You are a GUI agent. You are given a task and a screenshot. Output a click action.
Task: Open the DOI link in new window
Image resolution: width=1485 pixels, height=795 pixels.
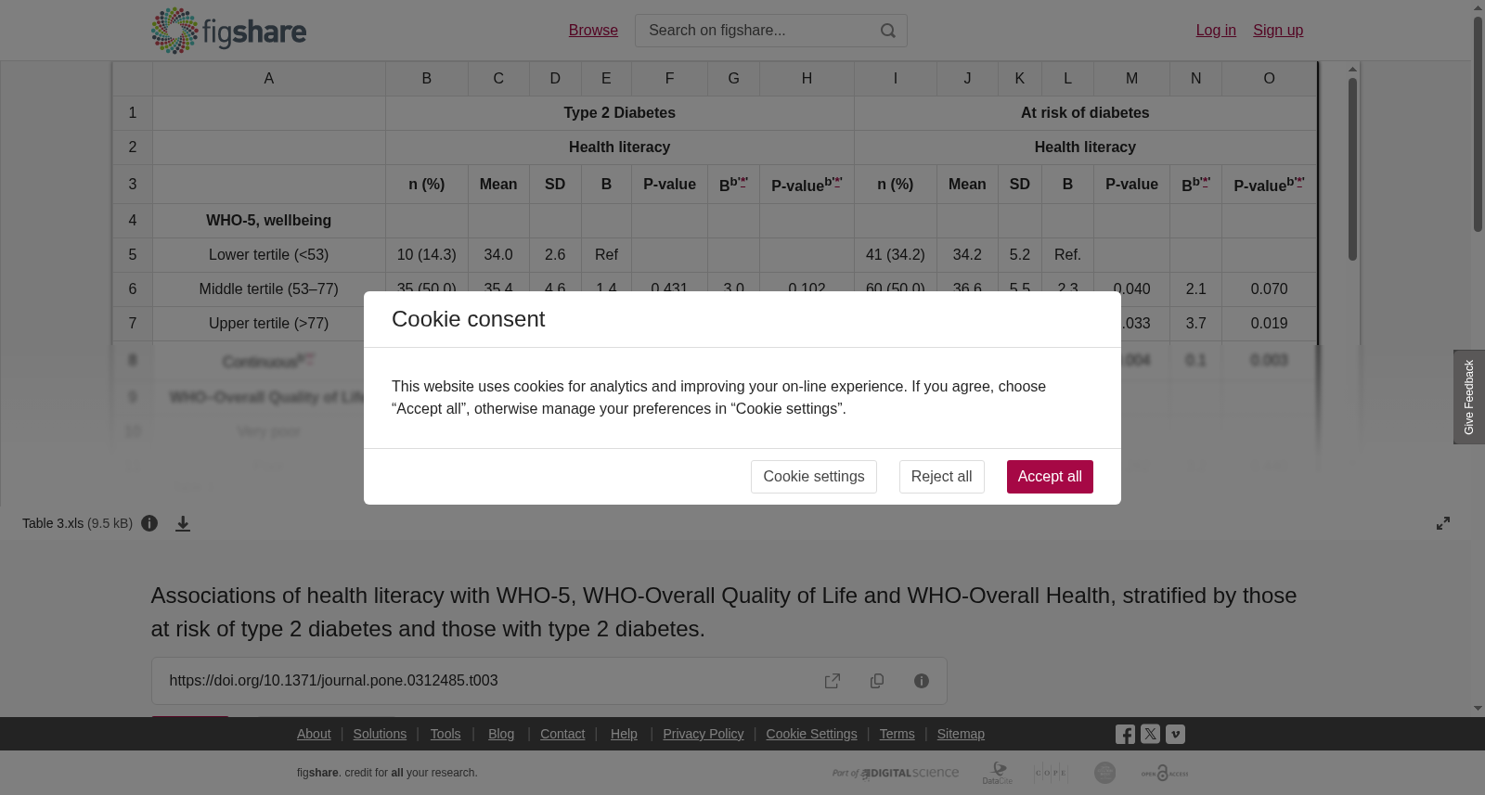point(833,681)
